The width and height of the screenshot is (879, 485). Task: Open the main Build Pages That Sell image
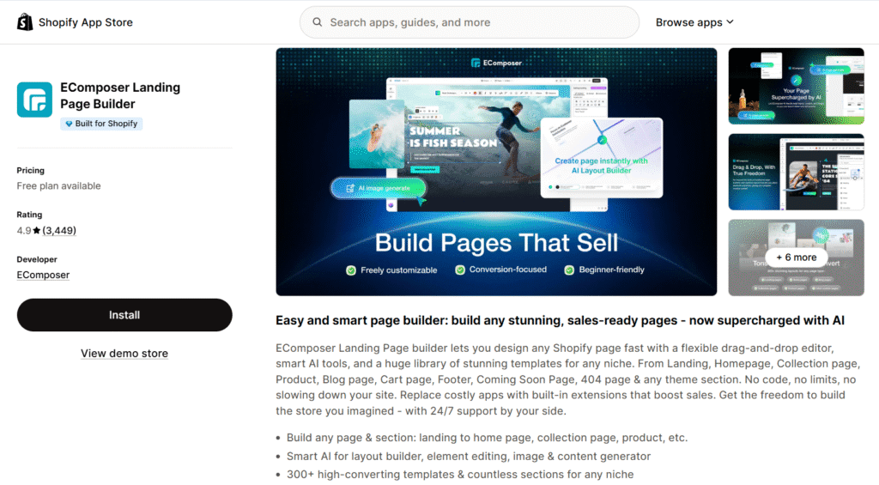coord(496,172)
